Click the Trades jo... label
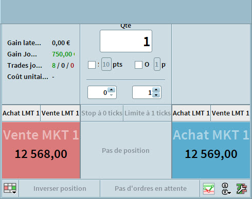The height and width of the screenshot is (199, 252). [x=25, y=66]
